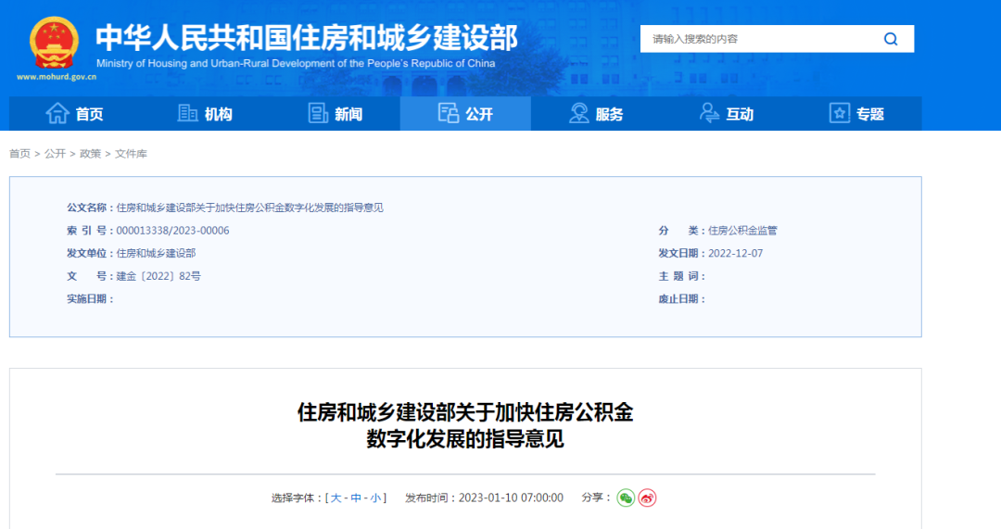The width and height of the screenshot is (1001, 529).
Task: Click the 公文名称 document title value
Action: click(249, 208)
